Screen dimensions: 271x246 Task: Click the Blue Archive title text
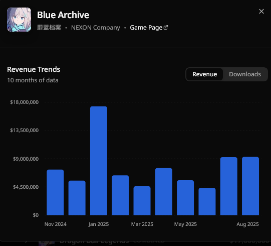click(63, 15)
